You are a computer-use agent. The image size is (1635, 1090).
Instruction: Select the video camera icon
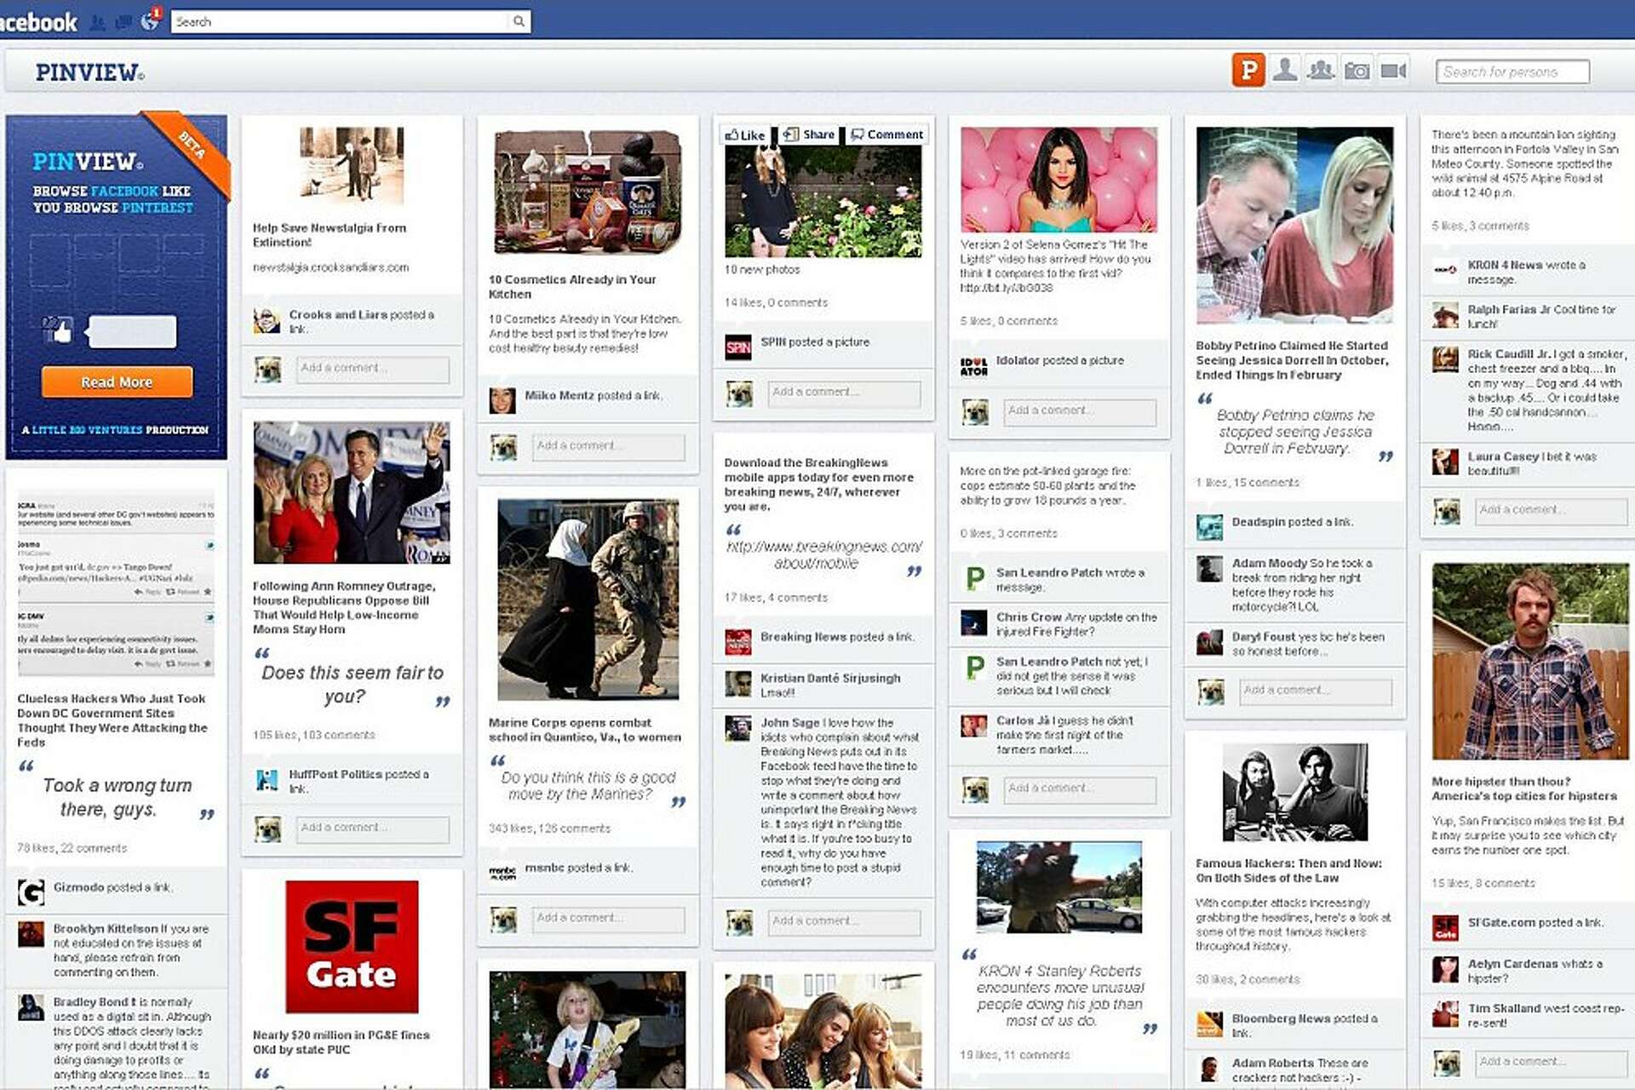(1394, 71)
